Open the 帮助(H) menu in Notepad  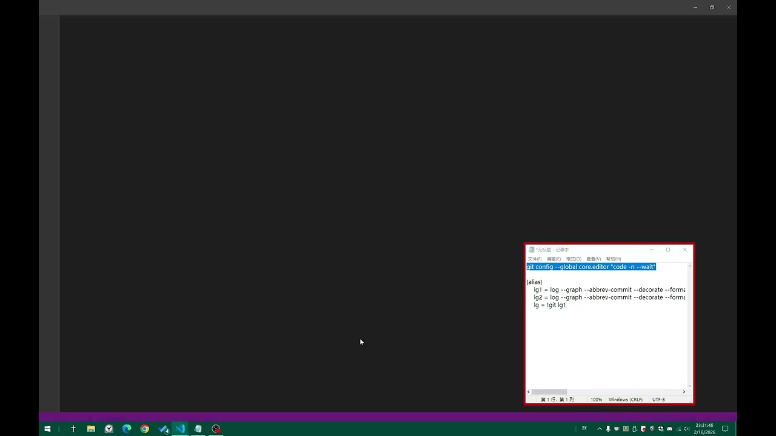(x=614, y=259)
